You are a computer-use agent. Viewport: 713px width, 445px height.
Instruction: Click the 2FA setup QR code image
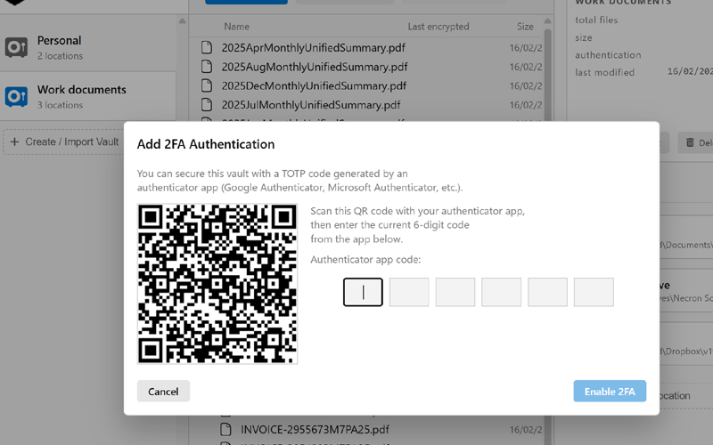[217, 284]
